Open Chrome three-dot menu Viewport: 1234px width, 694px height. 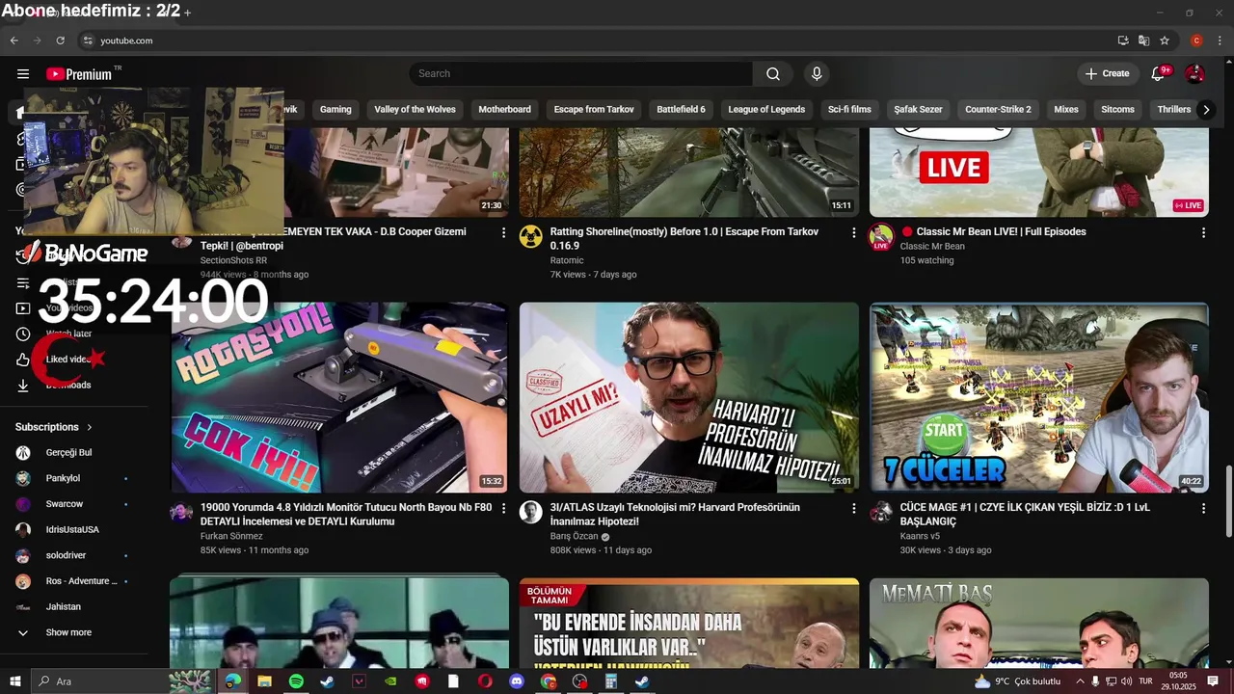(x=1220, y=40)
